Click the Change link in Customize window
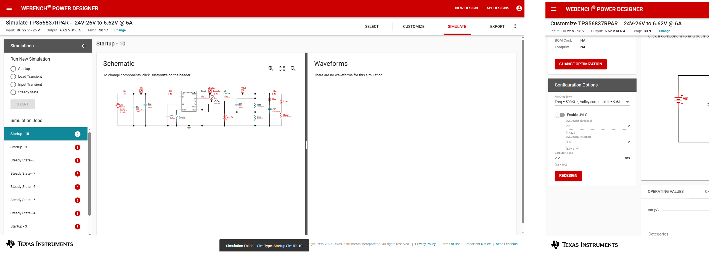The width and height of the screenshot is (721, 260). 664,31
